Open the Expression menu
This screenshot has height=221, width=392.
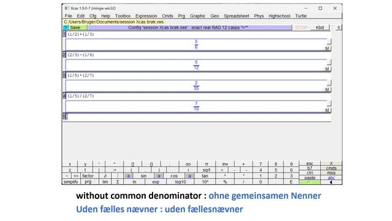coord(146,16)
